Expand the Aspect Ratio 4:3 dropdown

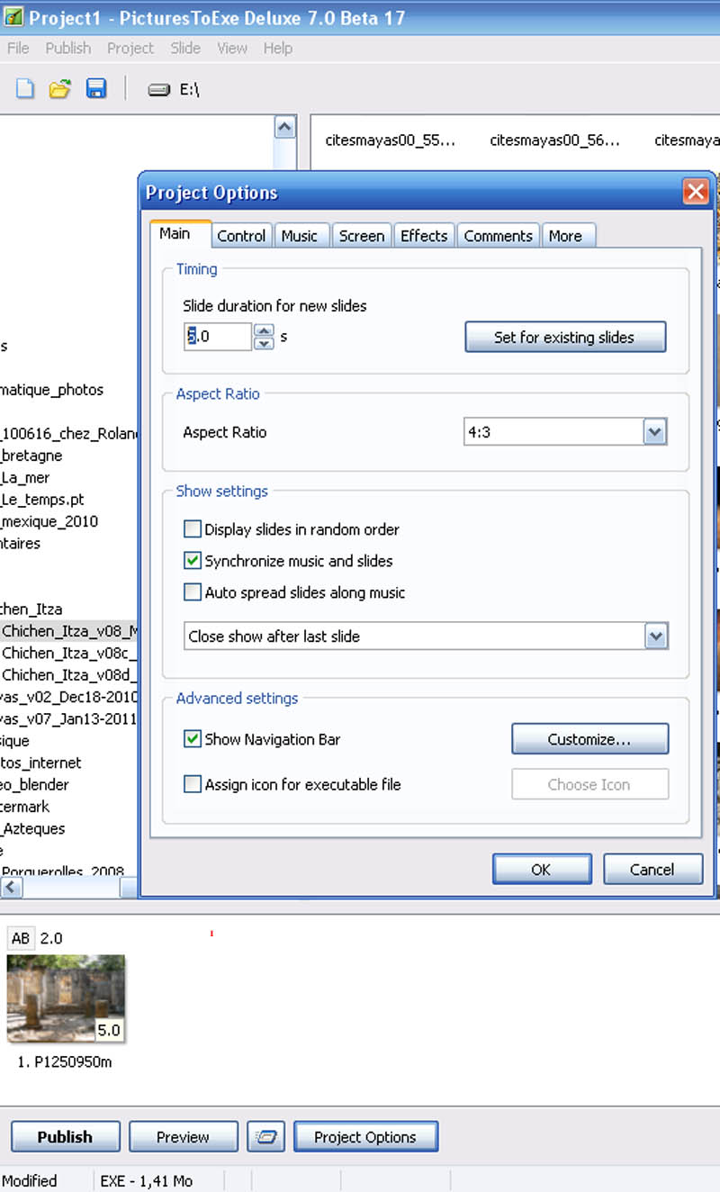(x=655, y=432)
